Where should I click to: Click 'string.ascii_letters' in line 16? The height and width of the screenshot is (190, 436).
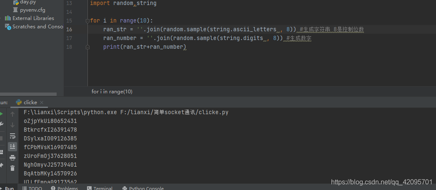[x=243, y=30]
